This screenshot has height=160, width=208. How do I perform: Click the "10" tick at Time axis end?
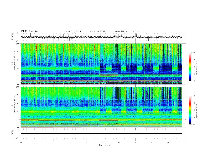(185, 142)
